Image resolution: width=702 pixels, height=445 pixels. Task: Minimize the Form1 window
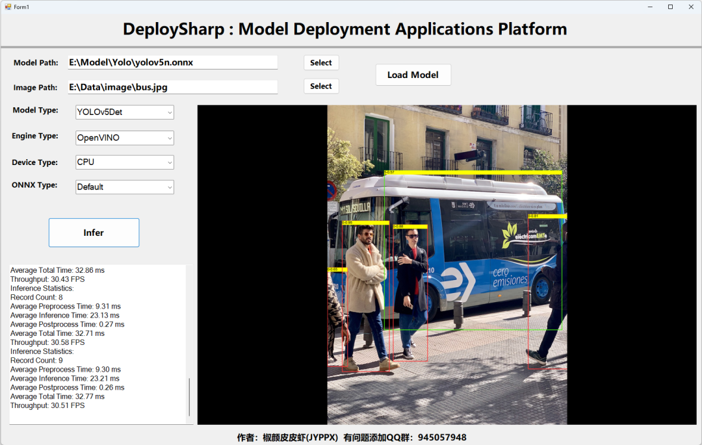click(x=650, y=6)
